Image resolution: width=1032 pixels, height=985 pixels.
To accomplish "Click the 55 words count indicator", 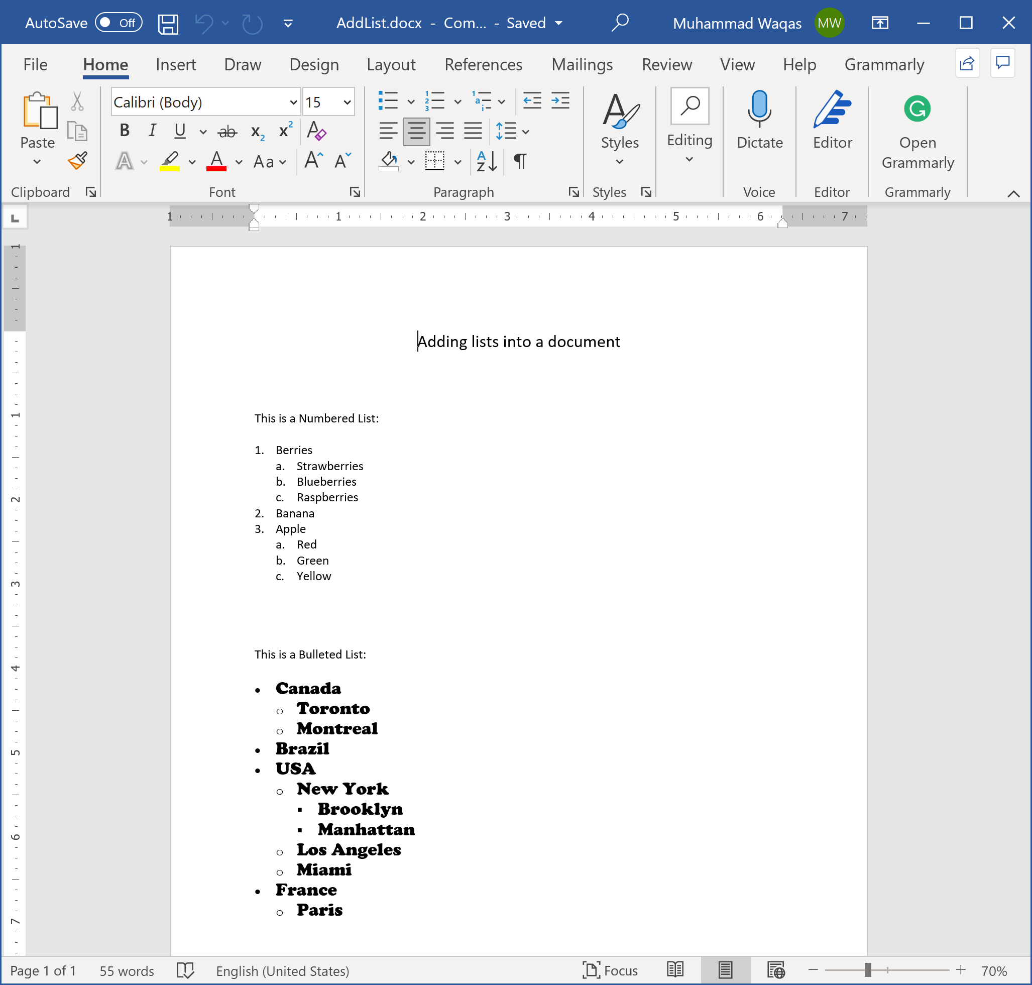I will pos(127,971).
